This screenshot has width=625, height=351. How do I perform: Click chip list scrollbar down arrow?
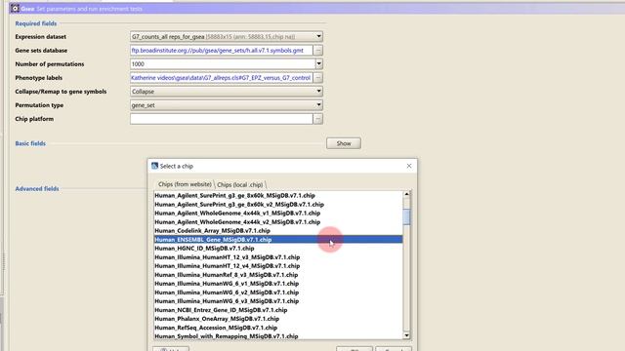click(x=406, y=335)
